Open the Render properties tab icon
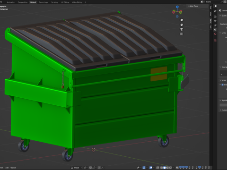Image resolution: width=227 pixels, height=170 pixels. point(215,17)
